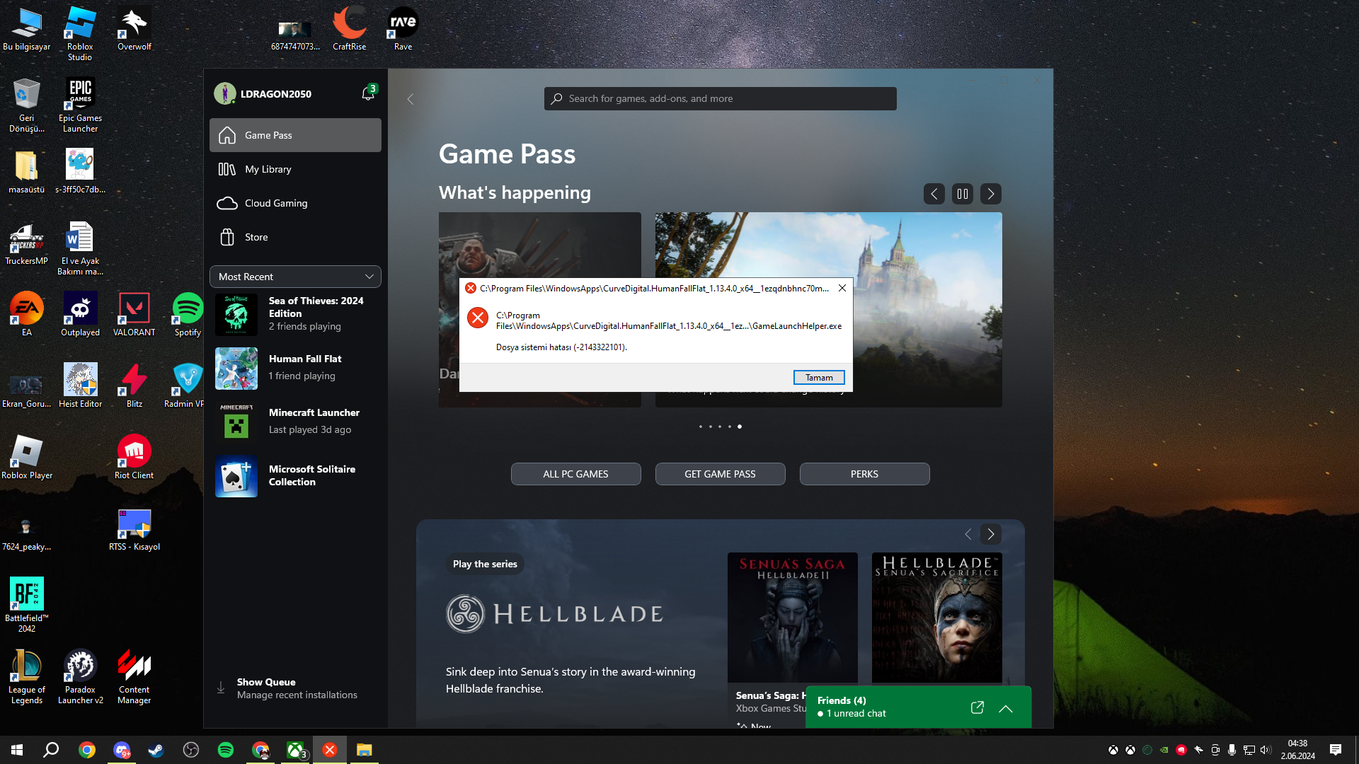Open the Store section

click(x=256, y=236)
